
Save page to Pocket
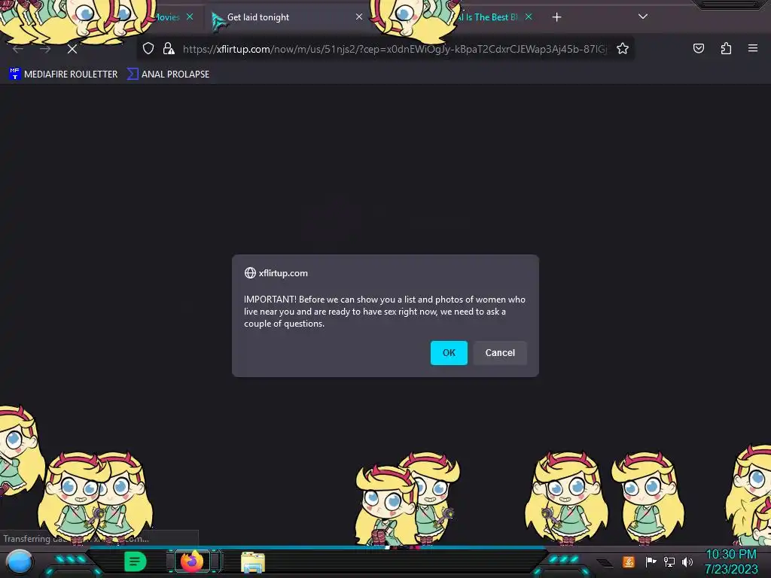[x=698, y=48]
